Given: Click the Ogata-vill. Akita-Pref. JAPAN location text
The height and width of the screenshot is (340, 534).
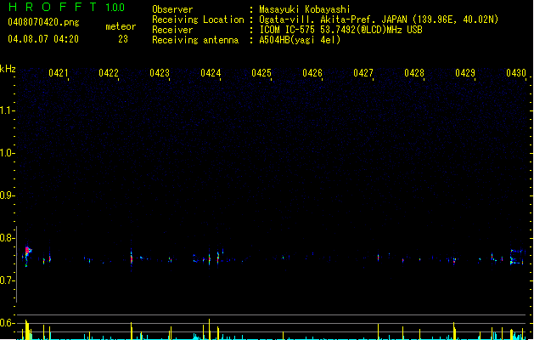Looking at the screenshot, I should point(379,20).
